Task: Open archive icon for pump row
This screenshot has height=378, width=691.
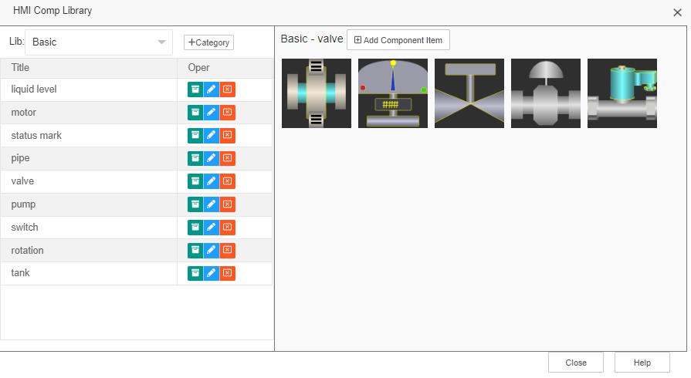Action: (195, 204)
